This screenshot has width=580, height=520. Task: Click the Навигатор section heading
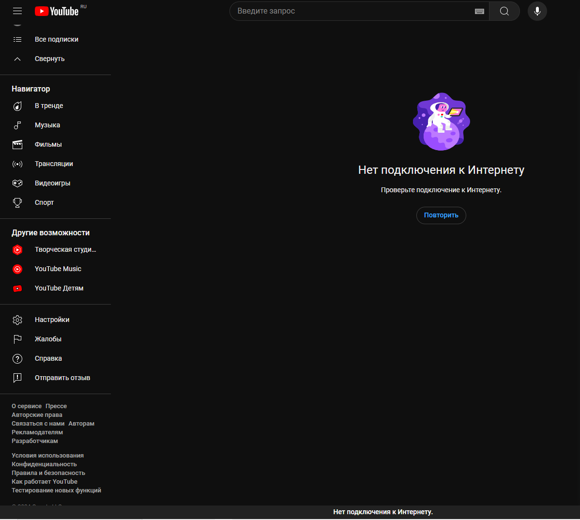31,89
